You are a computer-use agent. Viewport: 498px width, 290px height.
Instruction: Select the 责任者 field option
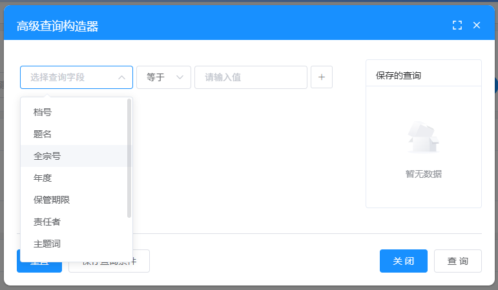[47, 222]
